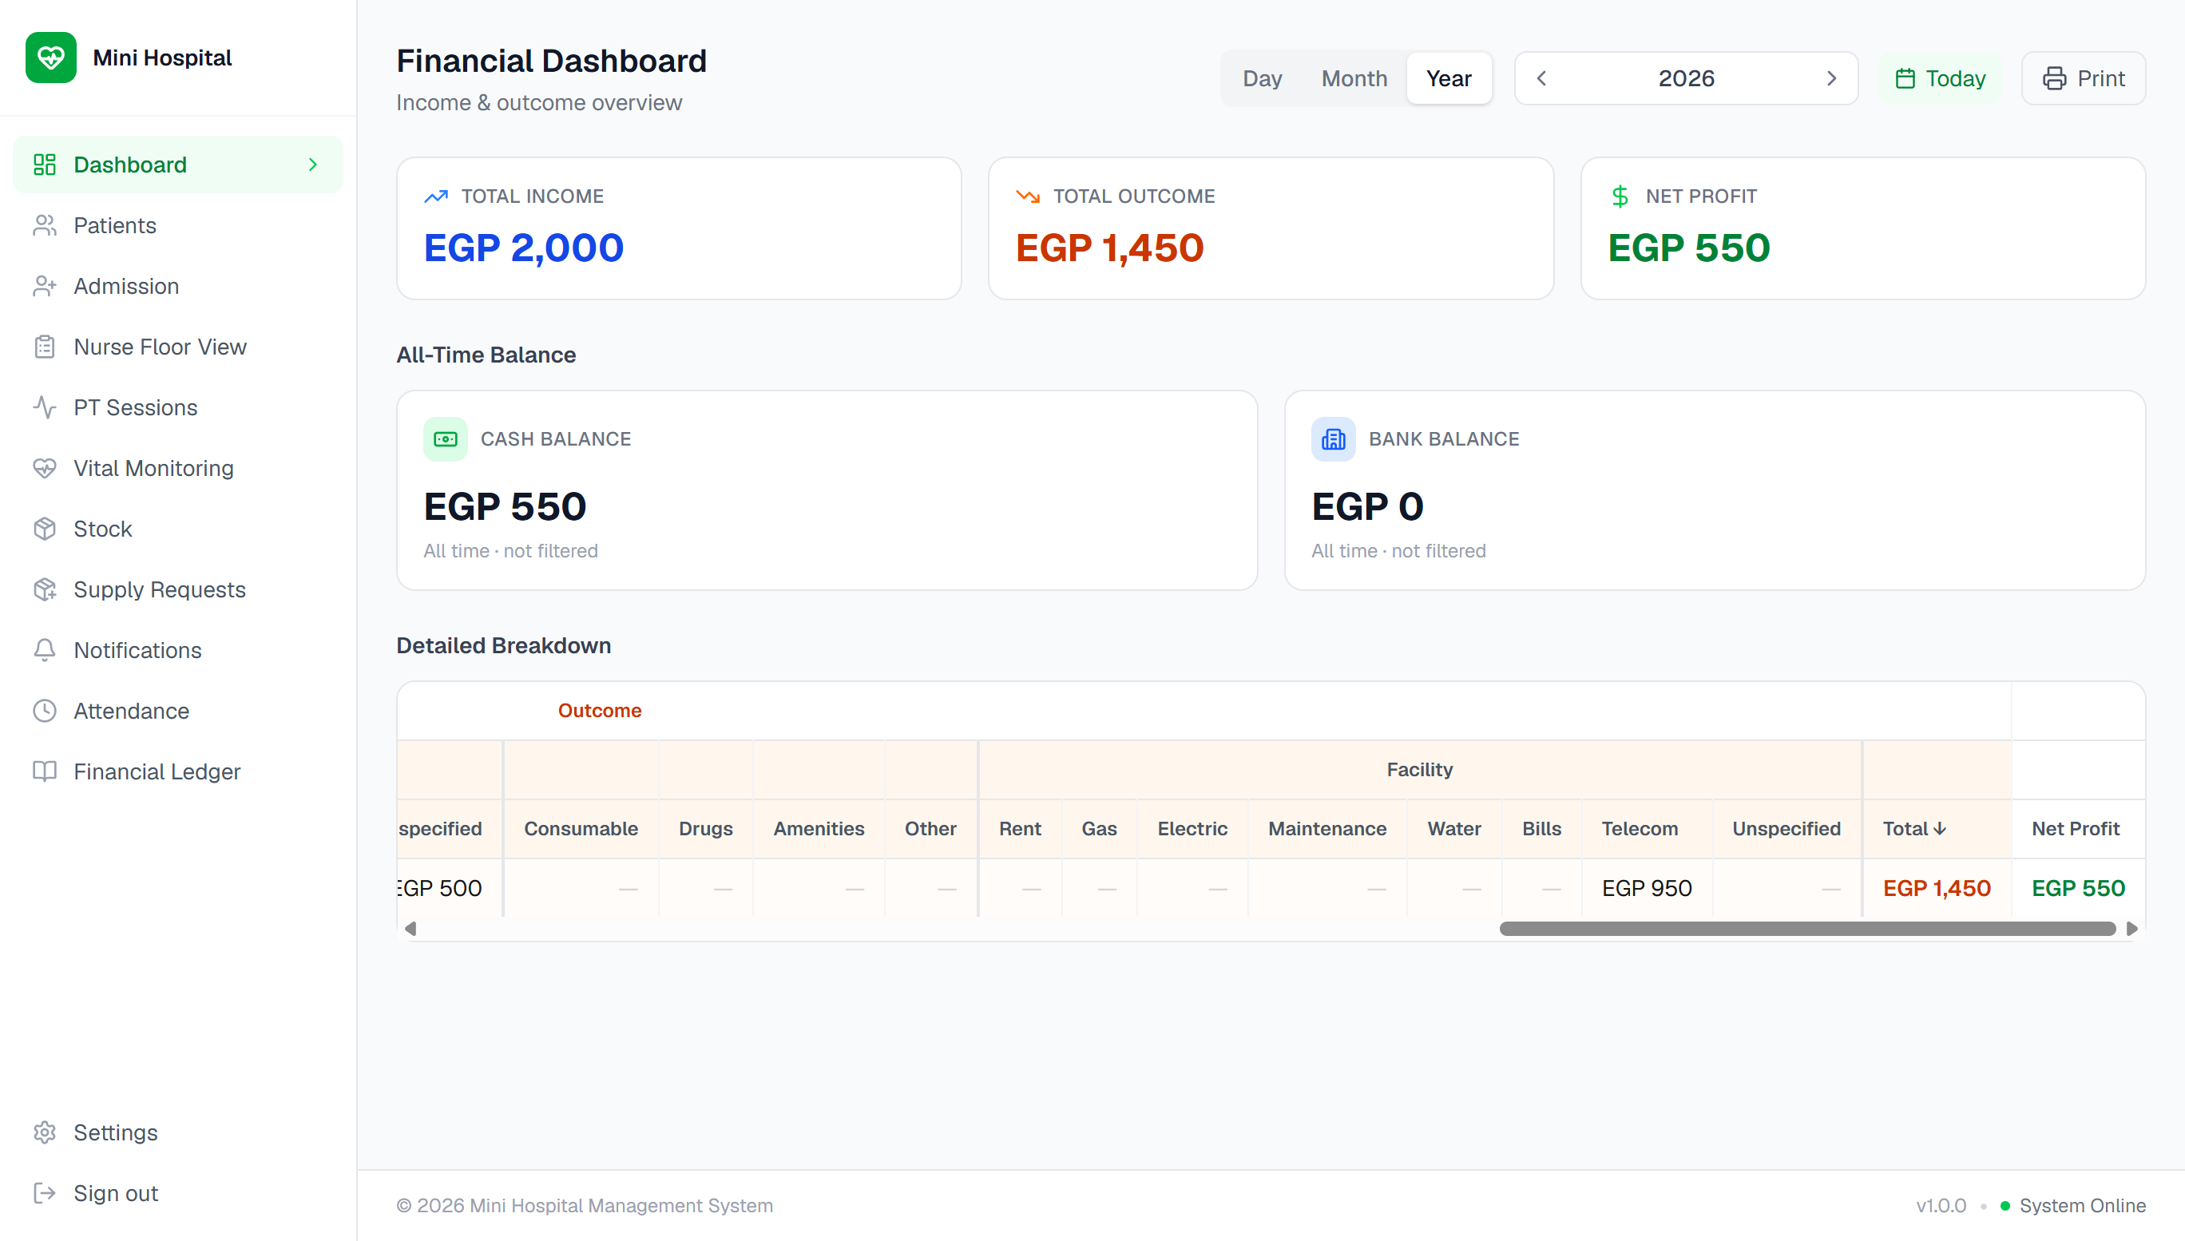Advance to next year with right chevron
This screenshot has height=1241, width=2185.
tap(1831, 78)
